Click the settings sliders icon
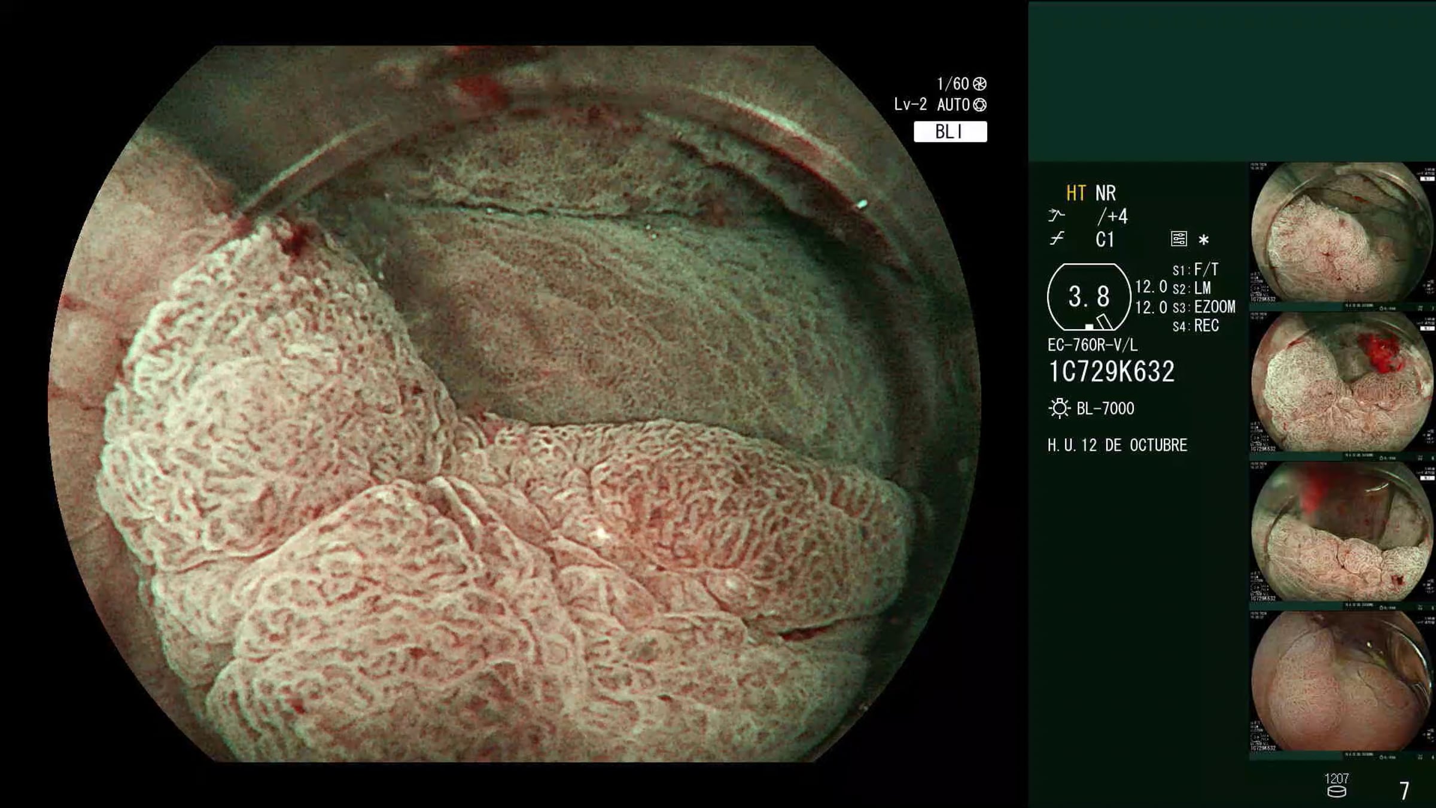The image size is (1436, 808). (x=1178, y=239)
